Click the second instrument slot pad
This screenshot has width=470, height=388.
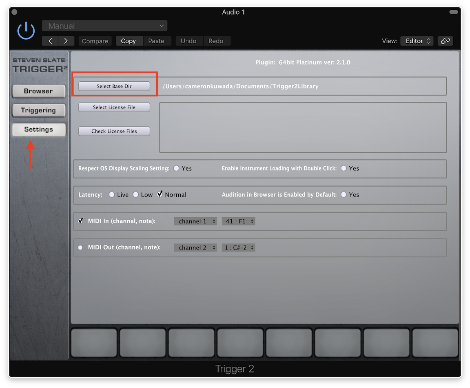pyautogui.click(x=143, y=343)
